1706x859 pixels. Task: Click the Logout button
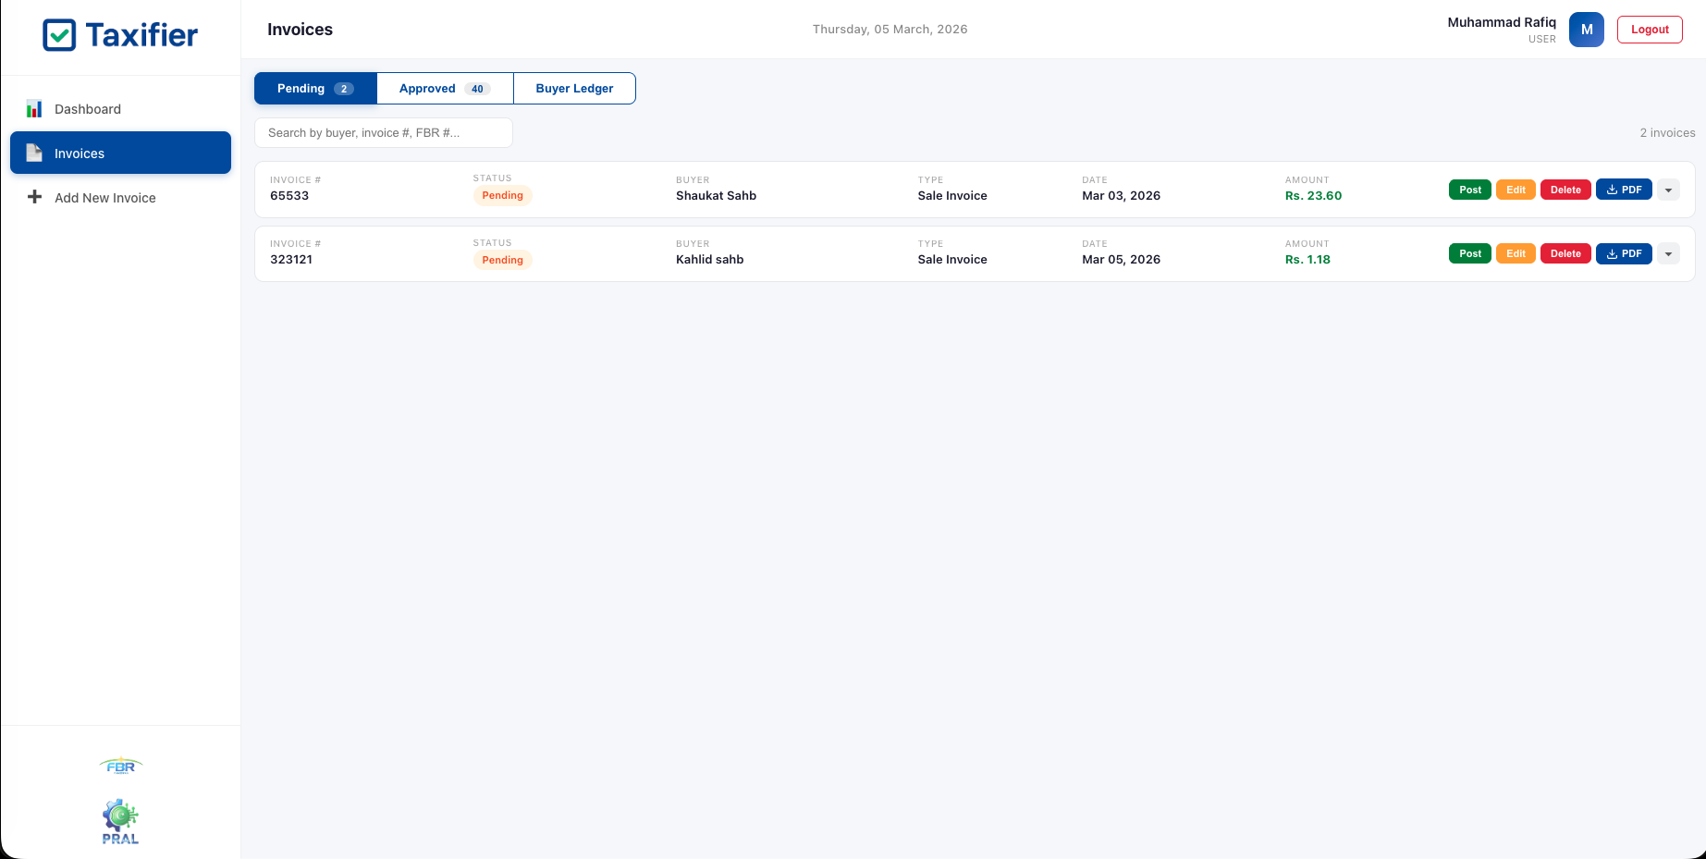pos(1650,29)
